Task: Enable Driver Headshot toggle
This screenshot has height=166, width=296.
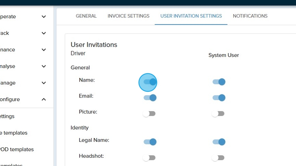Action: (x=149, y=158)
